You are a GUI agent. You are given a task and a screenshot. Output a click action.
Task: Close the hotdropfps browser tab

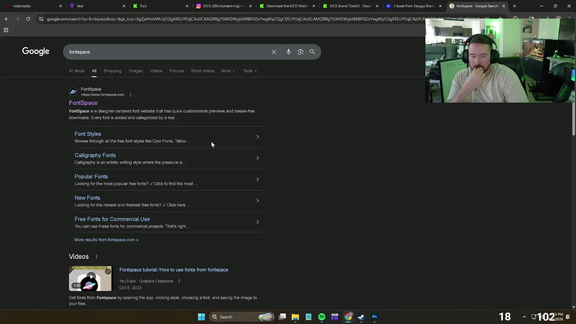click(x=61, y=6)
